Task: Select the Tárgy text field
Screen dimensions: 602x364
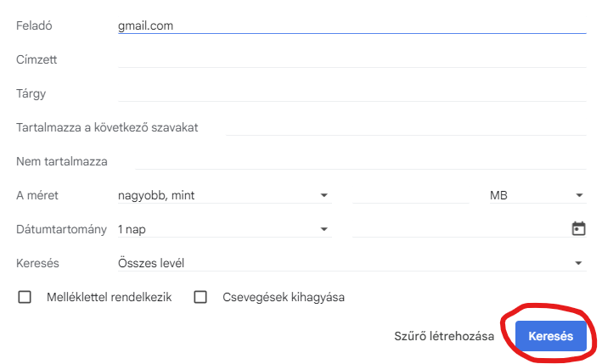Action: [x=352, y=93]
